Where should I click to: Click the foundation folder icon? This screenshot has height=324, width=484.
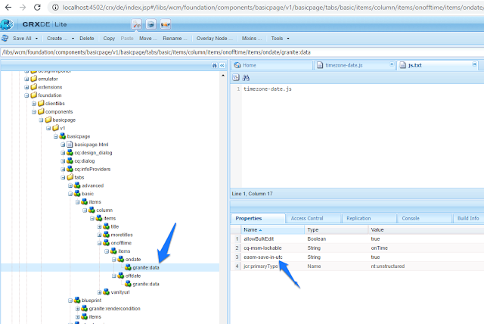pos(33,95)
